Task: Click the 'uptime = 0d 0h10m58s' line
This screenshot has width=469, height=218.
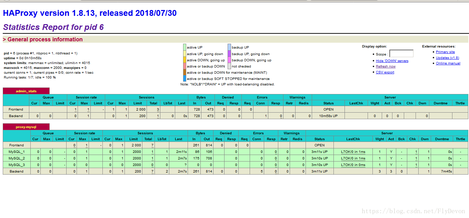Action: click(23, 58)
